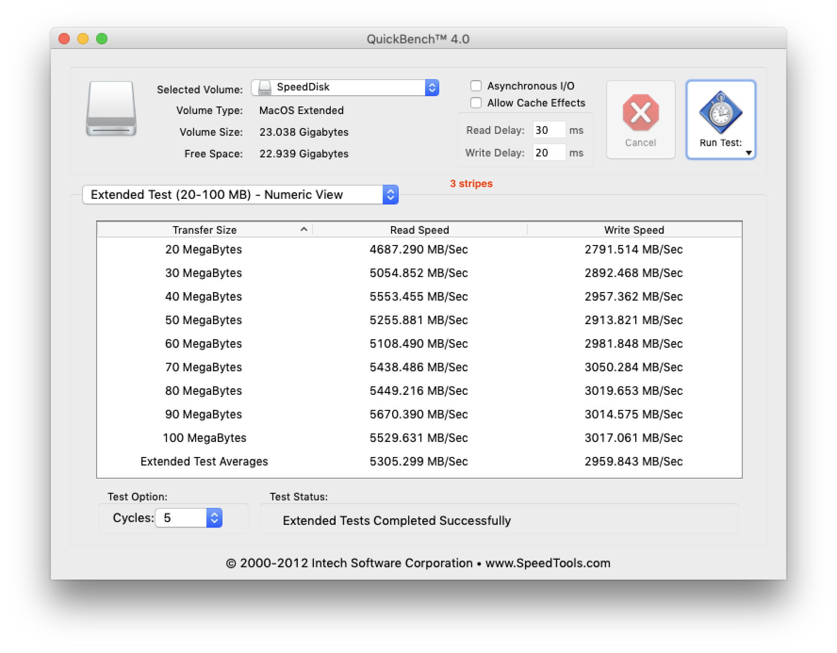Click the 22.939 Gigabytes free space
Screen dimensions: 837x653
coord(304,154)
